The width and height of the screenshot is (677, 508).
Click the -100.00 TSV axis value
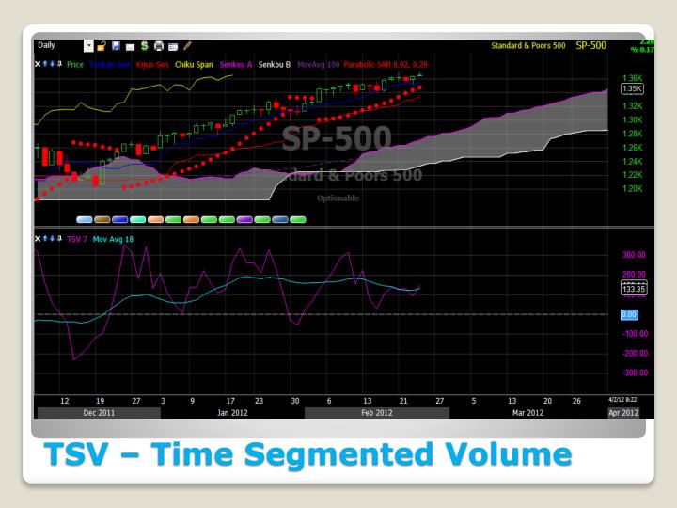click(635, 333)
